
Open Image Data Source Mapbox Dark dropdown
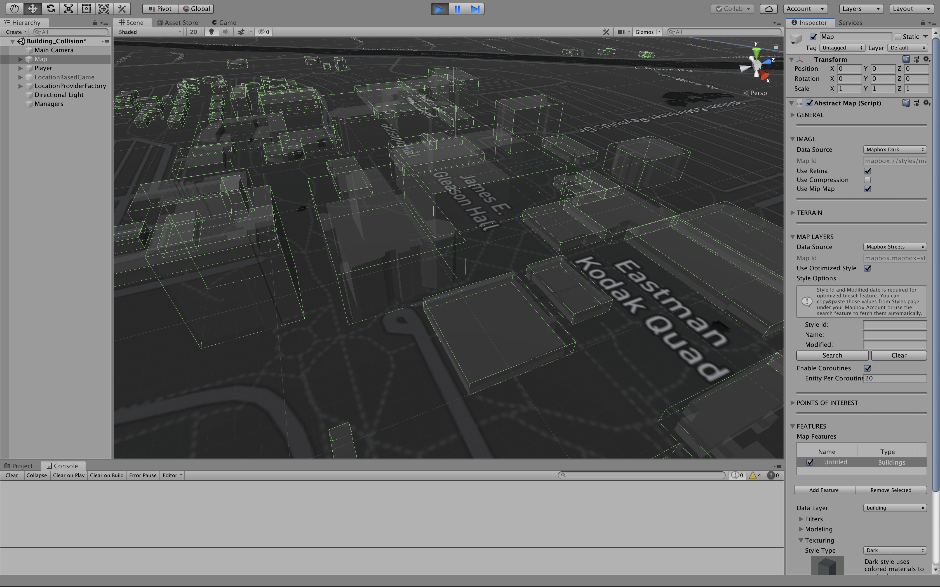click(x=895, y=150)
